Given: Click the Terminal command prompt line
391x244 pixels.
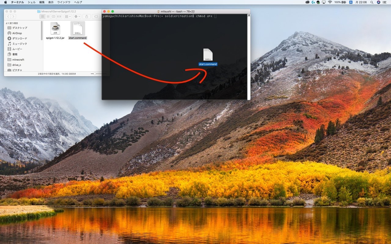Looking at the screenshot, I should [159, 16].
